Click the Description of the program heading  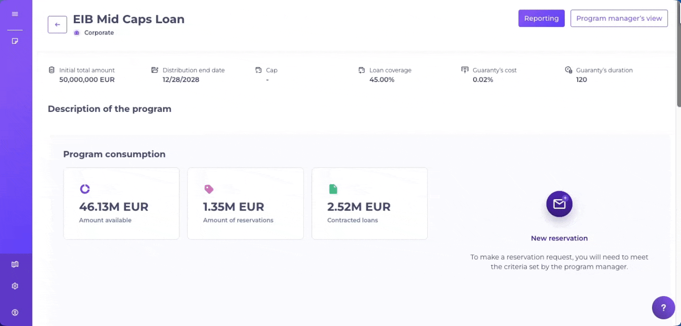click(x=110, y=109)
